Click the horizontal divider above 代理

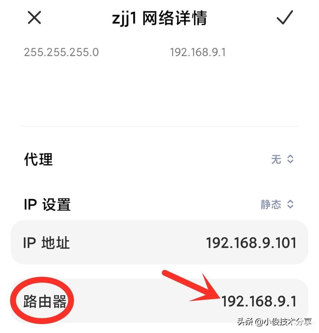coord(160,126)
